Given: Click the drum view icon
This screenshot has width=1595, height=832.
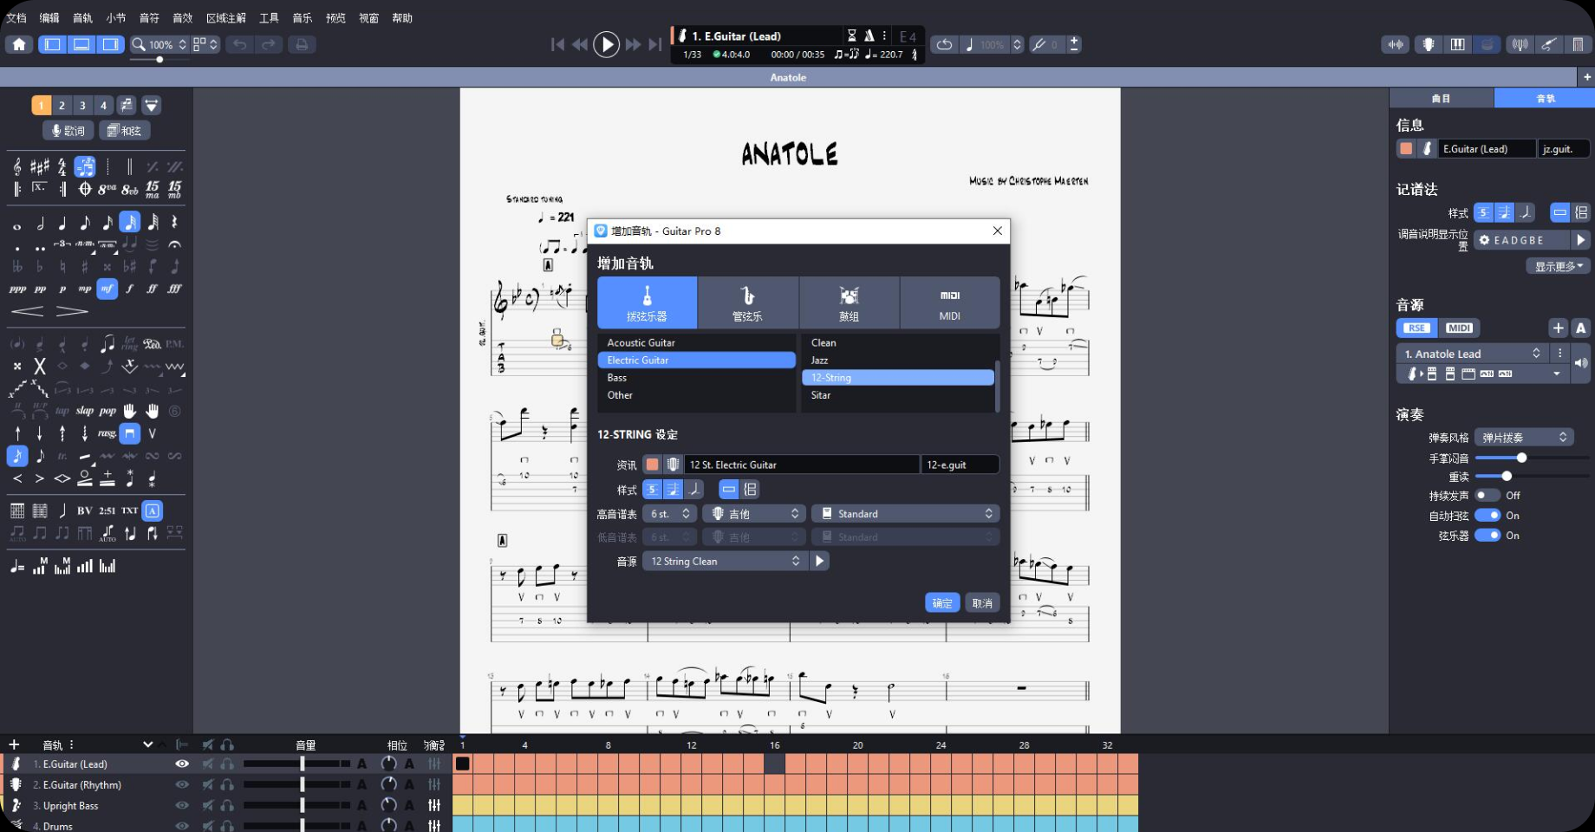Looking at the screenshot, I should (1487, 44).
